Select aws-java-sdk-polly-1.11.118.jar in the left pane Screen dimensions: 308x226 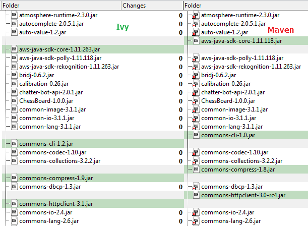click(60, 58)
